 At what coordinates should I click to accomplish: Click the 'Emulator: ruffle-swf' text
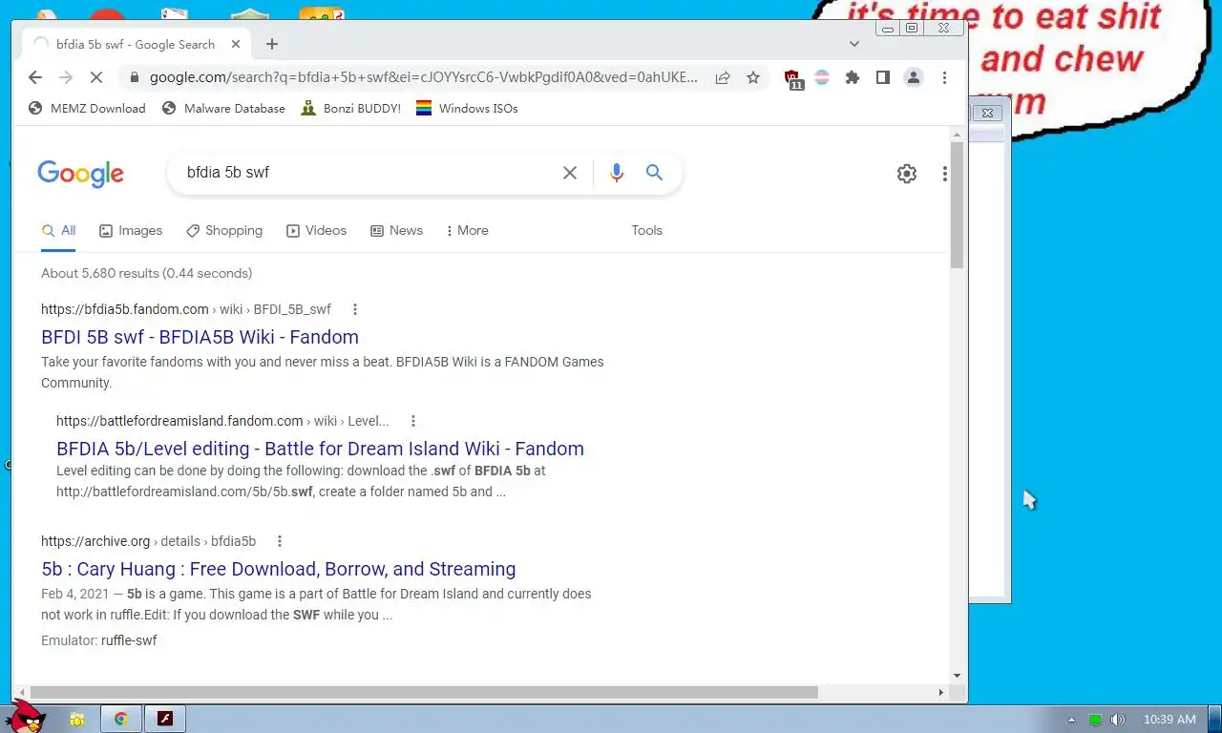pos(99,640)
